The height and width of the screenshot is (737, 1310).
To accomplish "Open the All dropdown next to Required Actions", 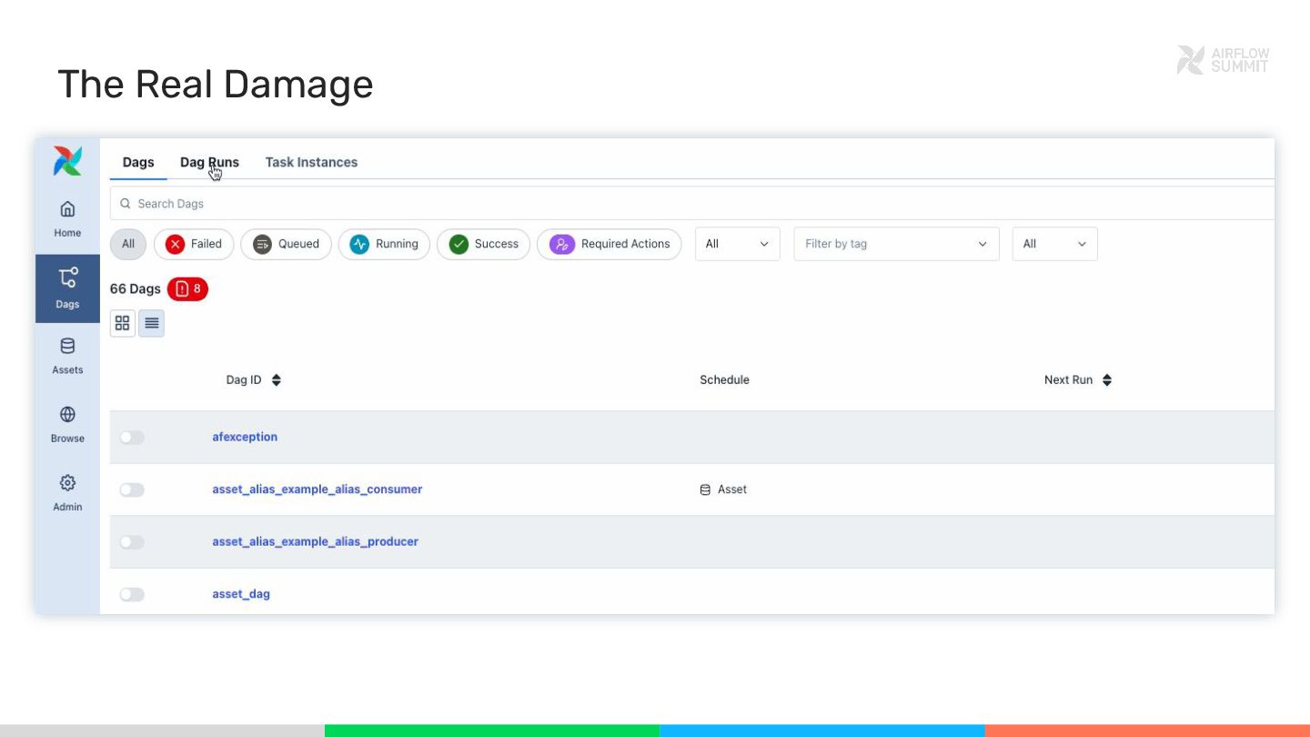I will [737, 244].
